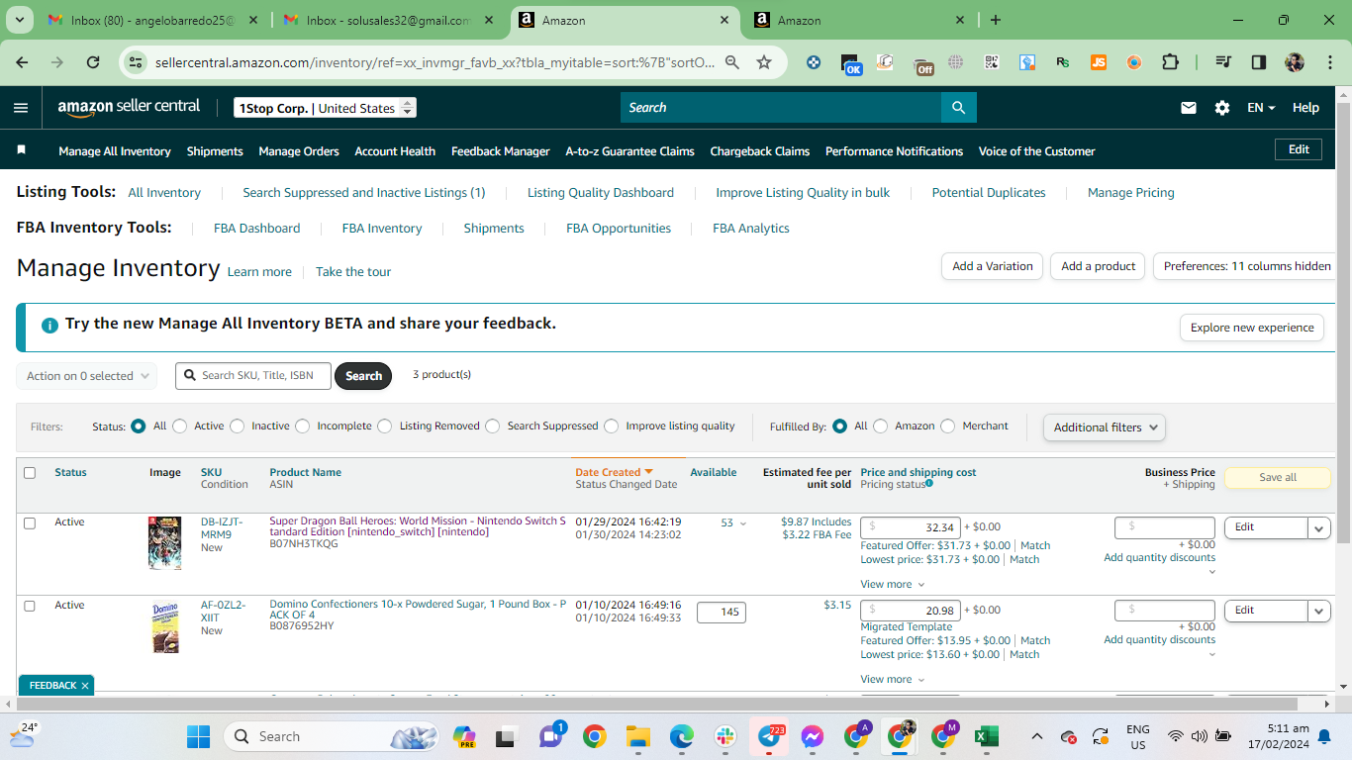Select the Inactive status radio button
This screenshot has height=760, width=1352.
click(238, 427)
